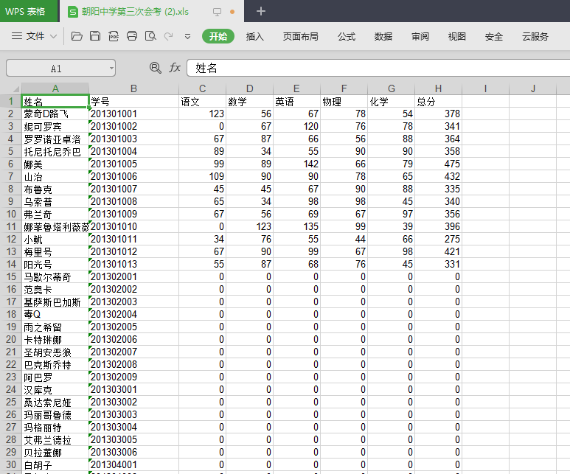This screenshot has height=474, width=570.
Task: Click the formula bar showing 姓名
Action: click(x=378, y=68)
